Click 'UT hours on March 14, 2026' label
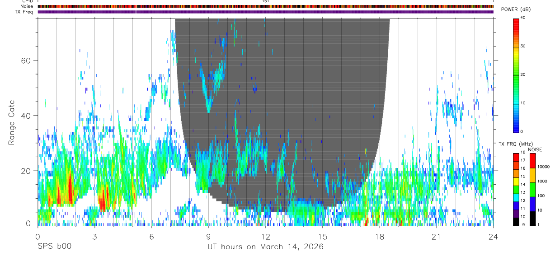This screenshot has height=256, width=555. click(265, 247)
